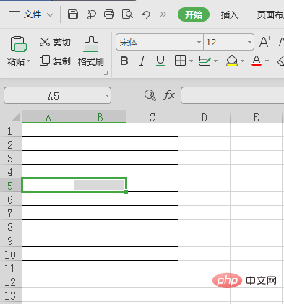
Task: Click the 剪切 cut button
Action: (x=55, y=42)
